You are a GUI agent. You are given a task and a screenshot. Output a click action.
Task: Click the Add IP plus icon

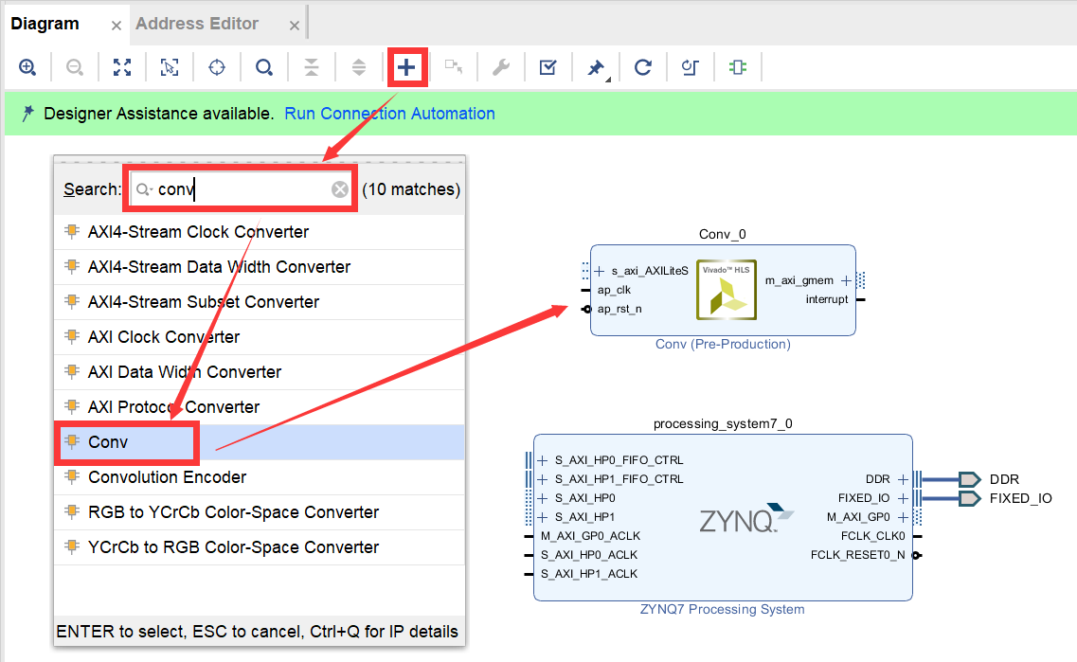[405, 67]
